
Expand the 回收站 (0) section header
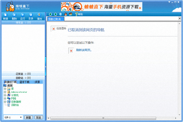23,78
